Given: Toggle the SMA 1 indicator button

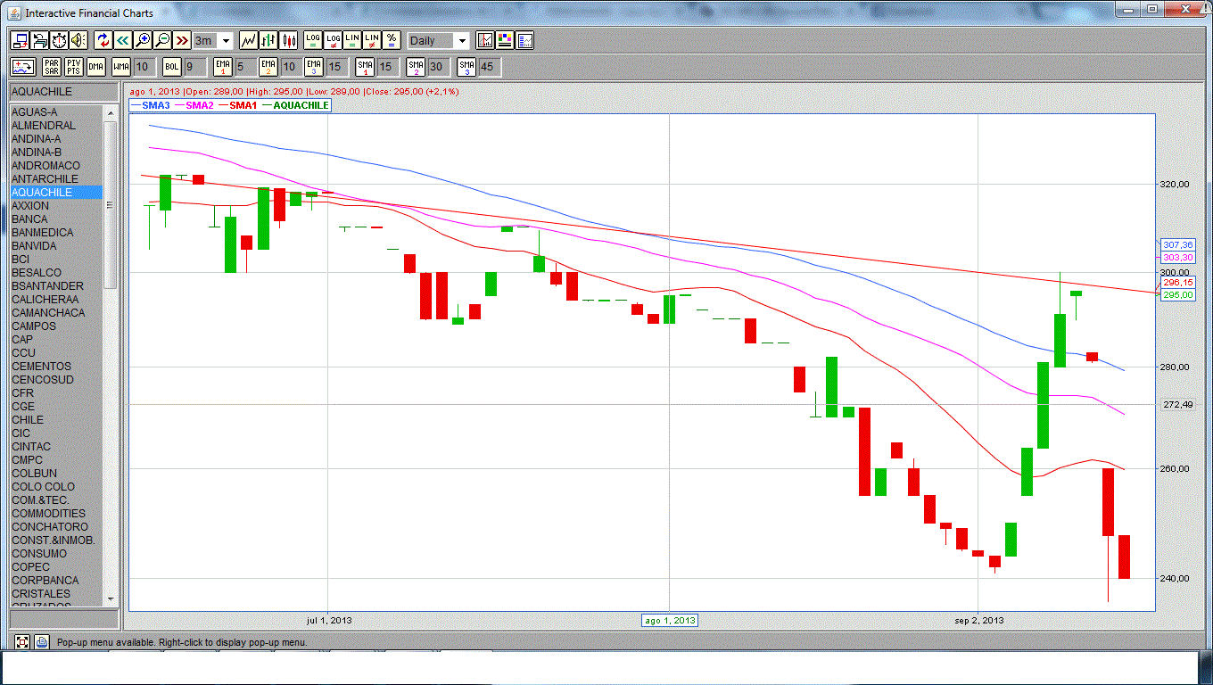Looking at the screenshot, I should tap(365, 67).
